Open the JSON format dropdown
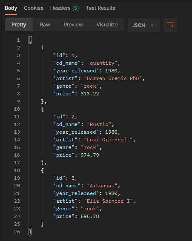 [144, 25]
